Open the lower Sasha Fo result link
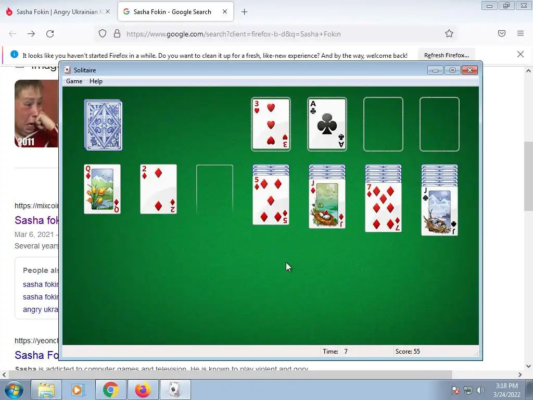533x400 pixels. click(x=37, y=355)
